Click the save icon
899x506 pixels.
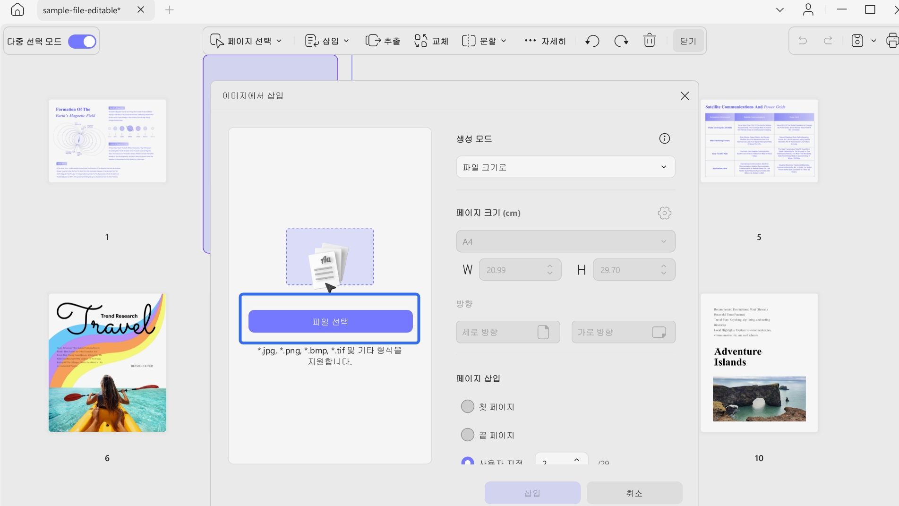click(x=857, y=41)
